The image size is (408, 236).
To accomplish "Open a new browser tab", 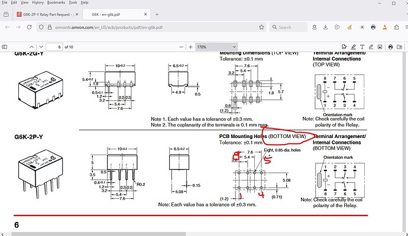I will pyautogui.click(x=157, y=15).
